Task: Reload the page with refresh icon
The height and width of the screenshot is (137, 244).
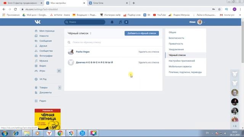Action: [x=15, y=9]
